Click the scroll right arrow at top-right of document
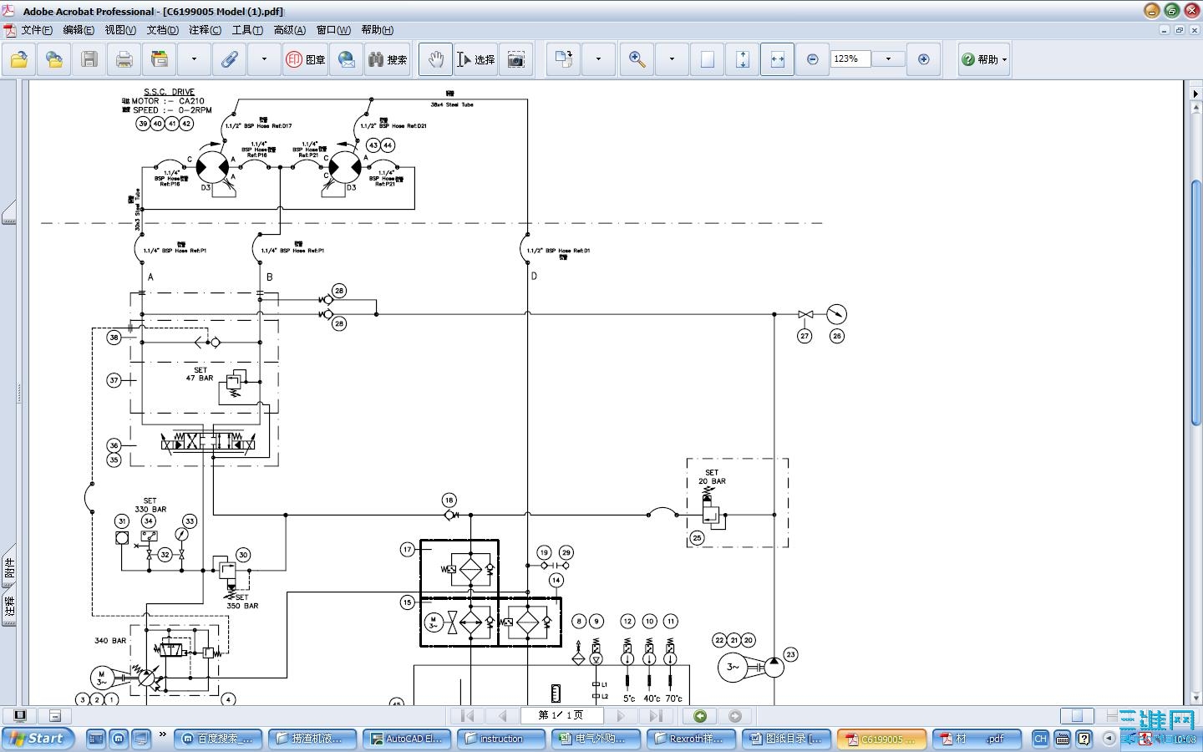1203x752 pixels. click(x=1196, y=93)
